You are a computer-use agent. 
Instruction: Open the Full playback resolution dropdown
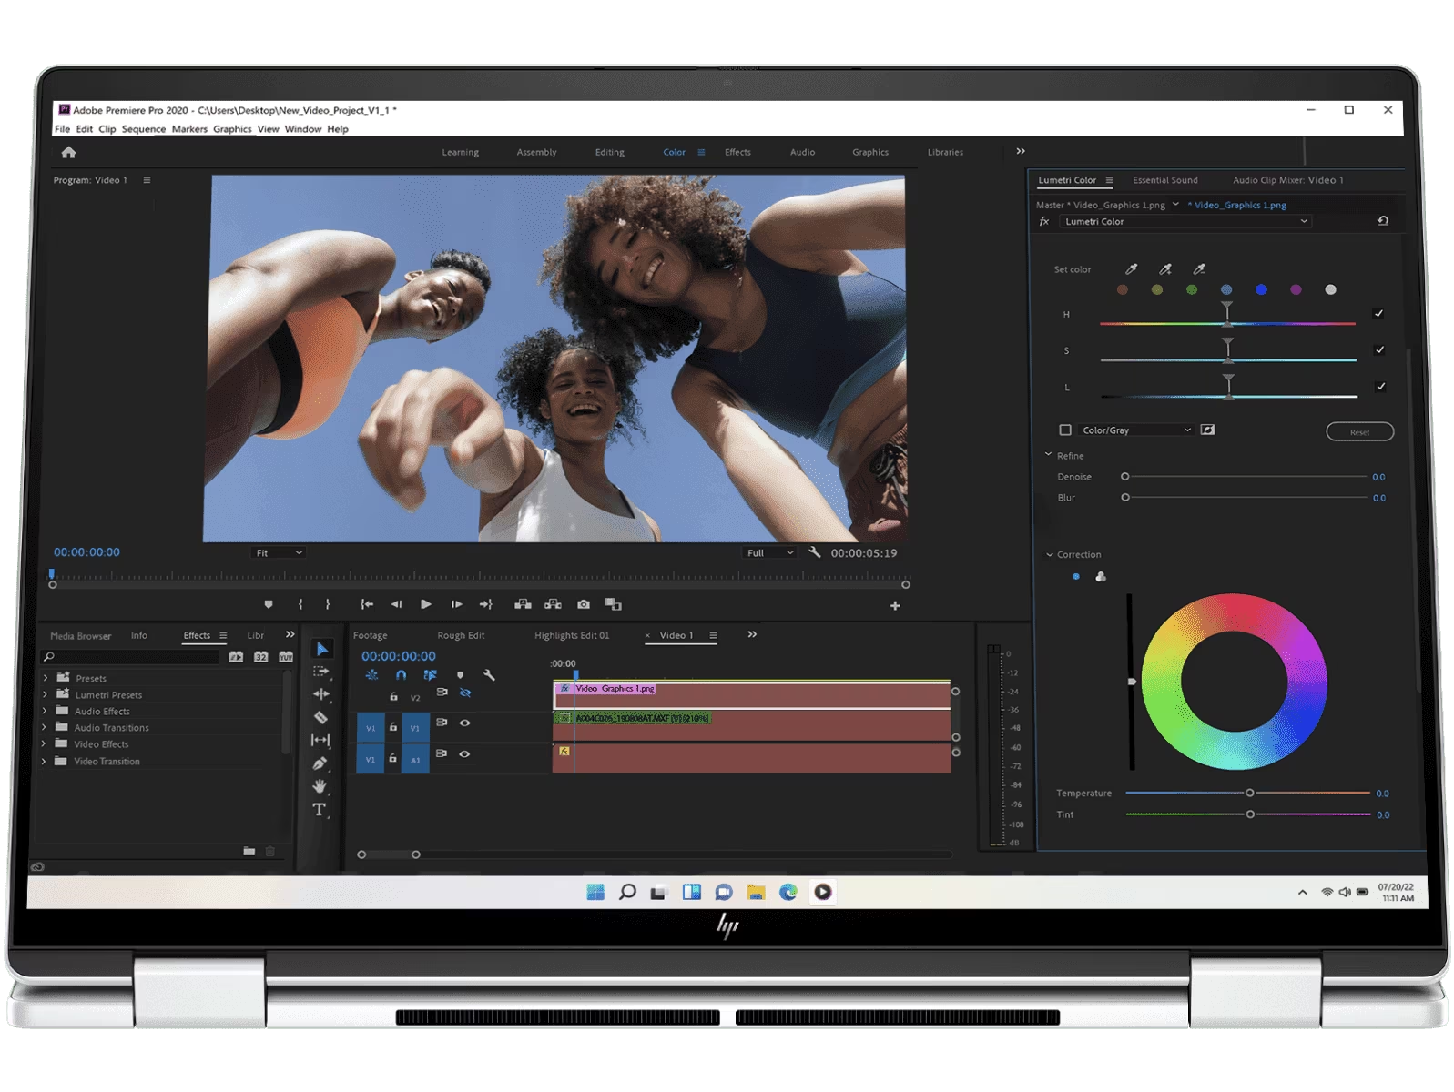770,552
